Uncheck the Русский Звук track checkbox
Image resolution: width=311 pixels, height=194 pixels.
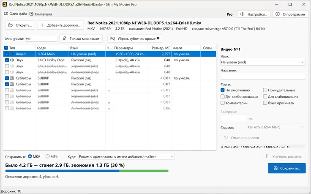pyautogui.click(x=7, y=60)
